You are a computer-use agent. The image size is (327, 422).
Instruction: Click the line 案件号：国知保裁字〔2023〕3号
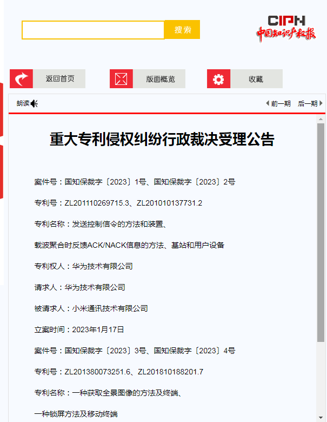coord(135,351)
